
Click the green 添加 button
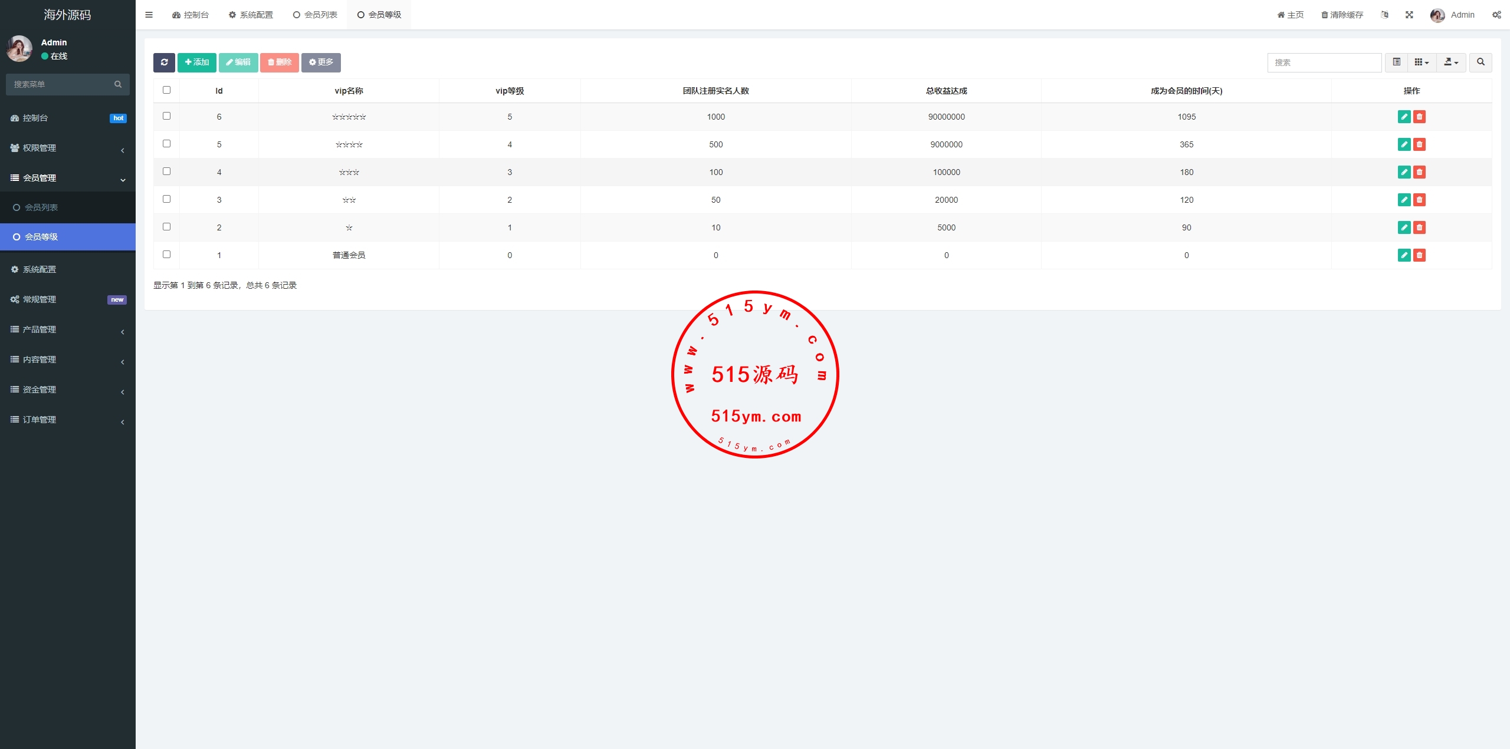196,62
